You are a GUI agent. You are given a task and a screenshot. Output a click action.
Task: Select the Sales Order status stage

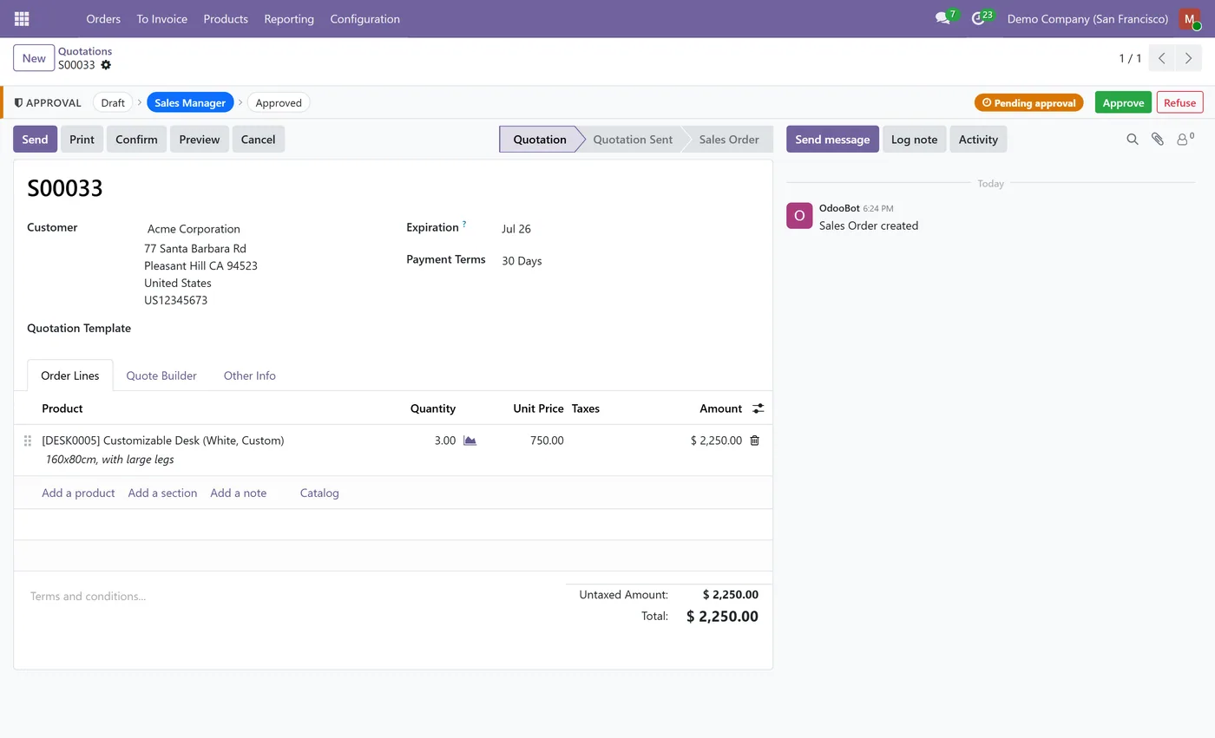[729, 139]
